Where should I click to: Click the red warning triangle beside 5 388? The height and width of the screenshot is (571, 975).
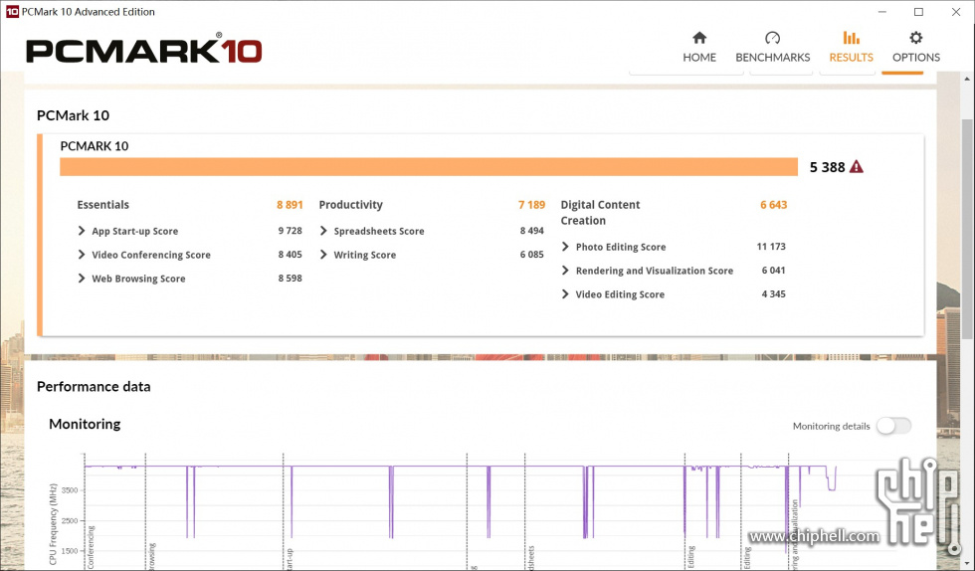(857, 167)
